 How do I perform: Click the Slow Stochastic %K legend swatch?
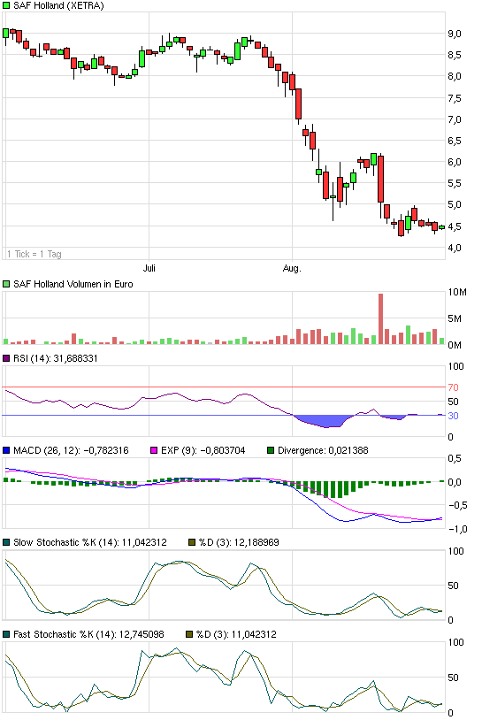6,542
